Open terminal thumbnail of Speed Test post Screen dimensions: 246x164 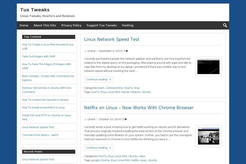[x=209, y=66]
